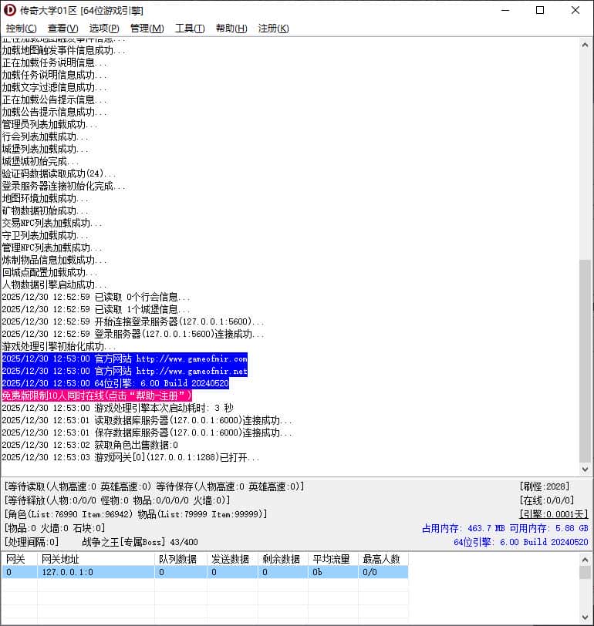Open the 帮助(H) menu

[x=231, y=29]
